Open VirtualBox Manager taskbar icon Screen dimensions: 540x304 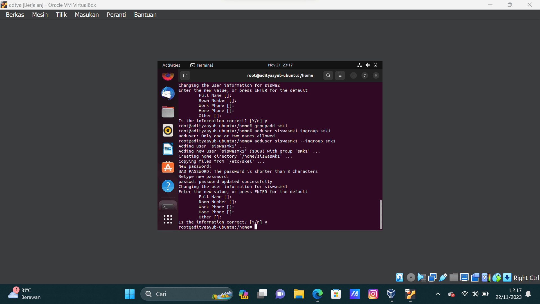(x=391, y=294)
